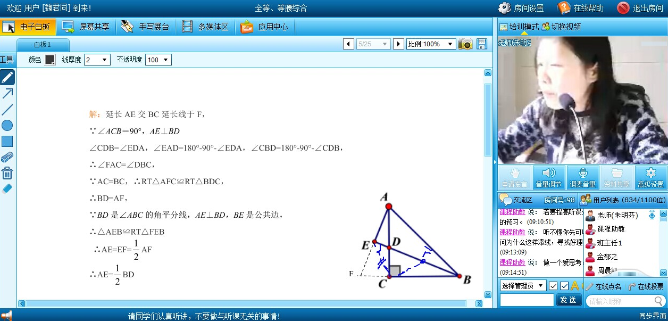Click 培训模式 training mode
Image resolution: width=668 pixels, height=321 pixels.
coord(519,27)
